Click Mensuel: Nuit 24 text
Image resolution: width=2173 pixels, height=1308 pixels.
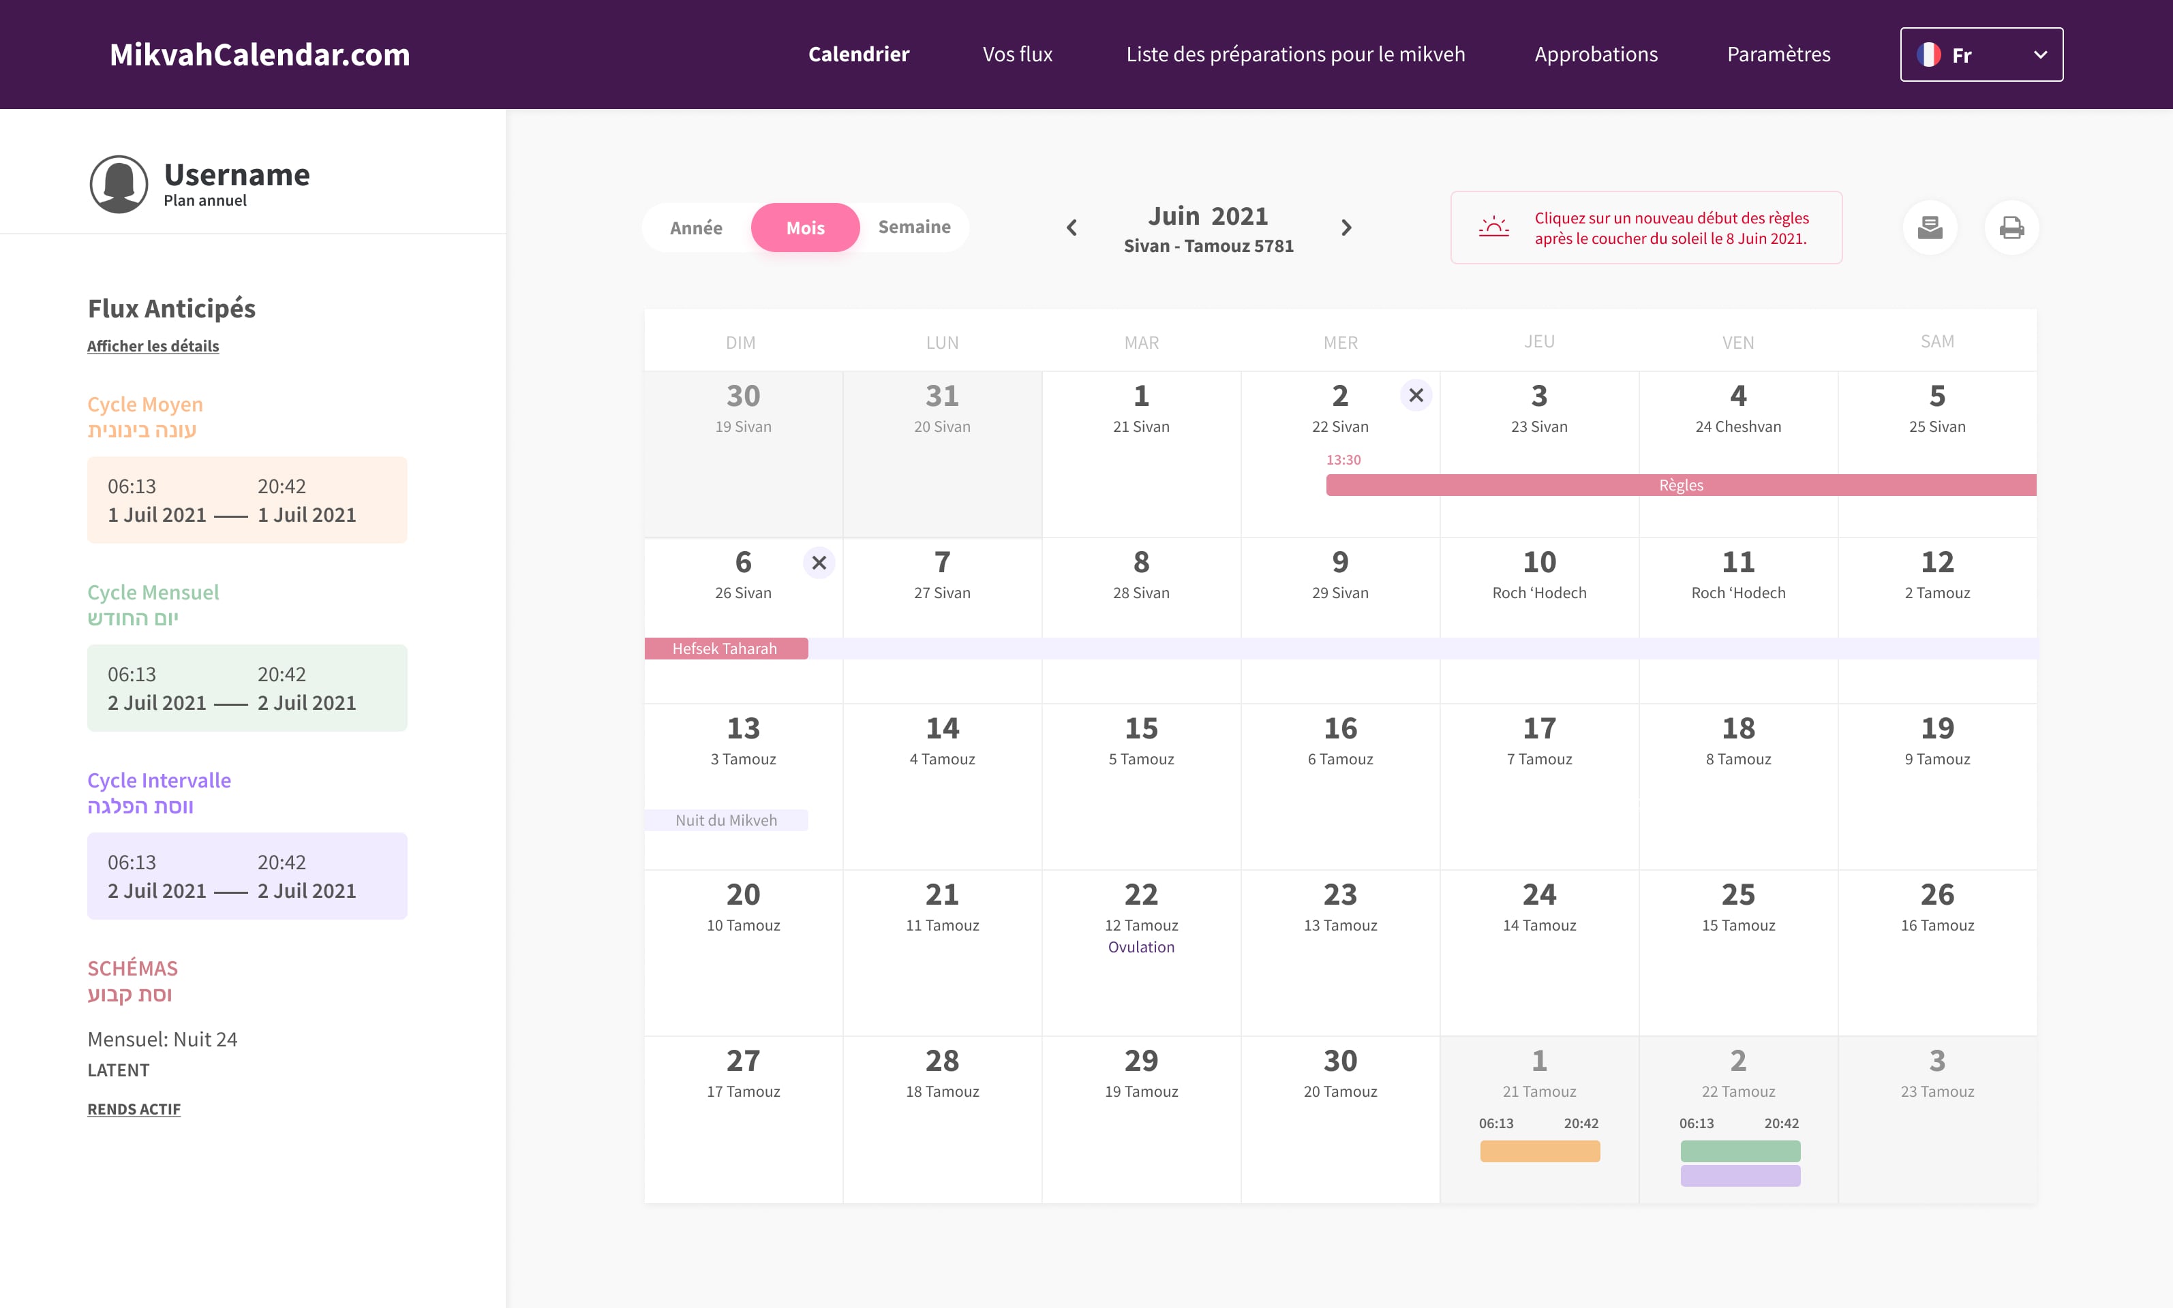162,1039
